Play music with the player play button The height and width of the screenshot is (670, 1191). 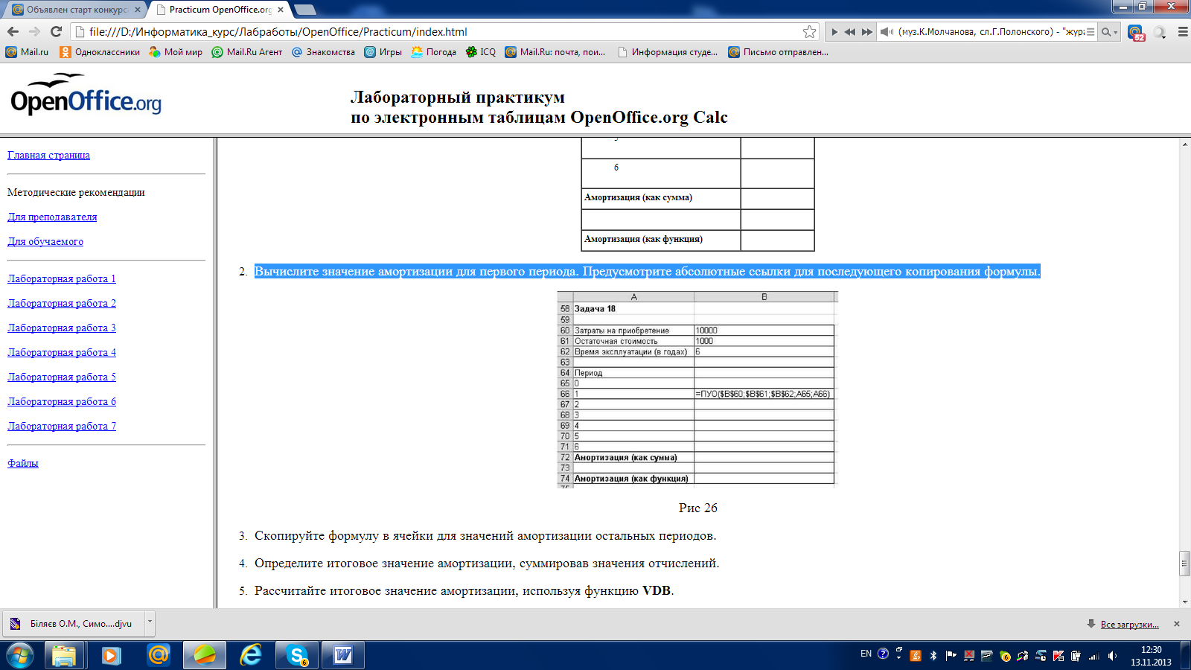click(x=834, y=32)
